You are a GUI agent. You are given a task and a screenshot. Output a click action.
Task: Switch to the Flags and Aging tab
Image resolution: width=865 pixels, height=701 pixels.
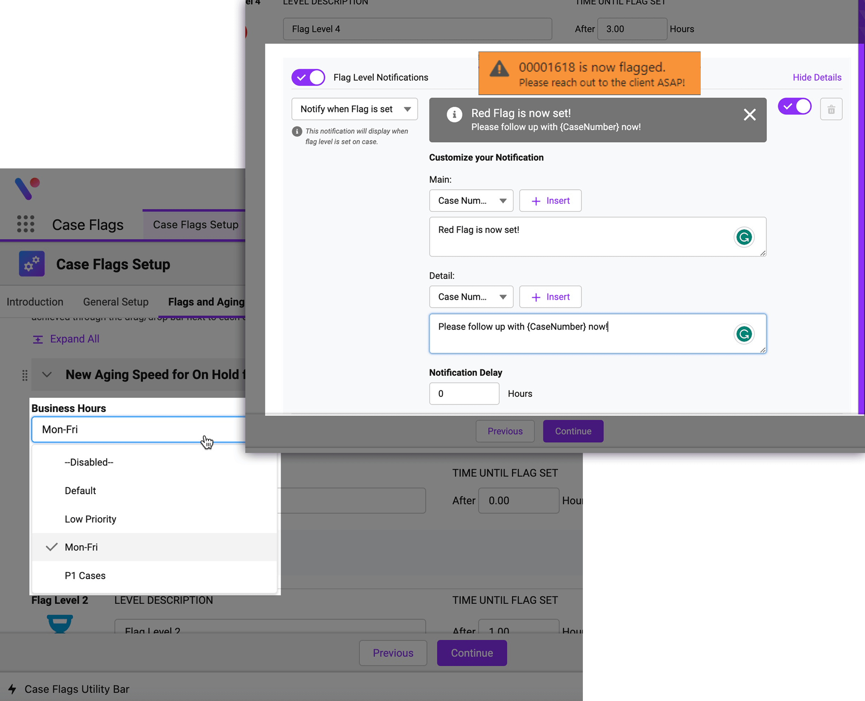coord(205,302)
